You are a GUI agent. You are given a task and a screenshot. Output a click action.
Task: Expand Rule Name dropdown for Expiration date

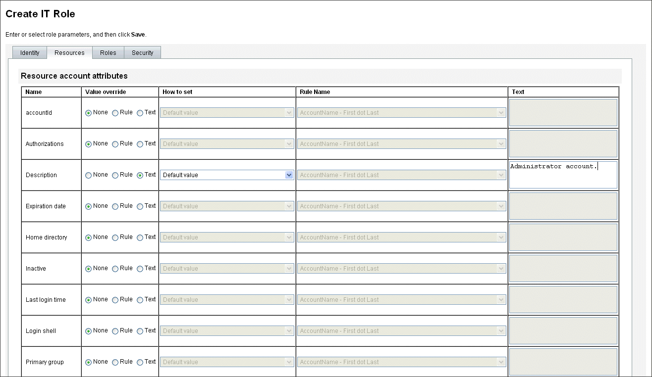402,206
